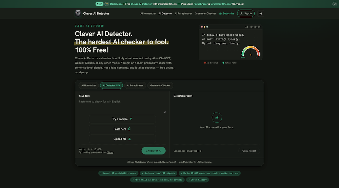339x188 pixels.
Task: Dismiss the announcement banner with the X
Action: (x=335, y=4)
